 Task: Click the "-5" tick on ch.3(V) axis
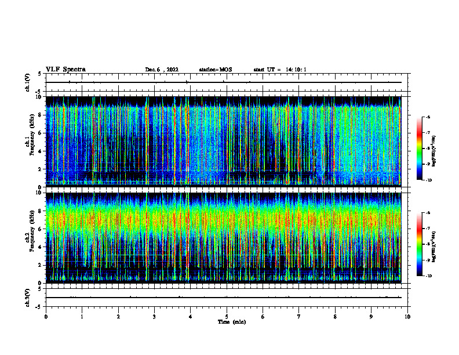click(x=39, y=307)
